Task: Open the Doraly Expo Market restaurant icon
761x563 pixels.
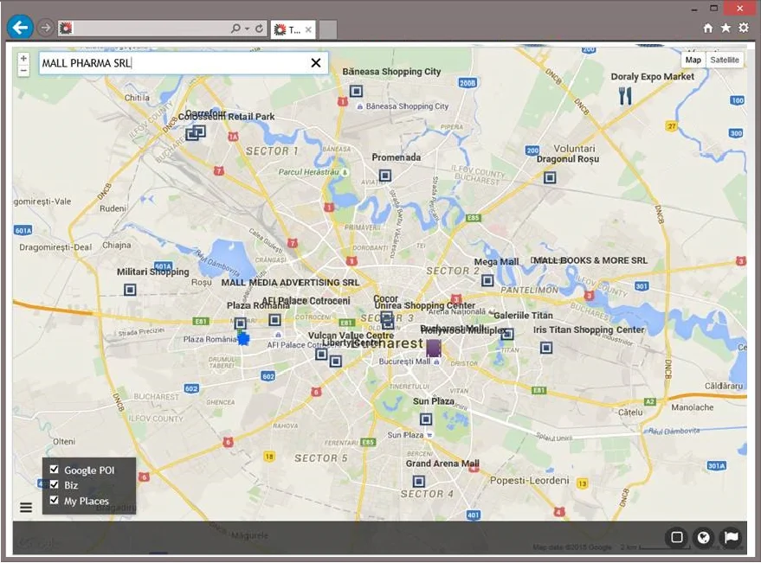Action: click(x=626, y=96)
